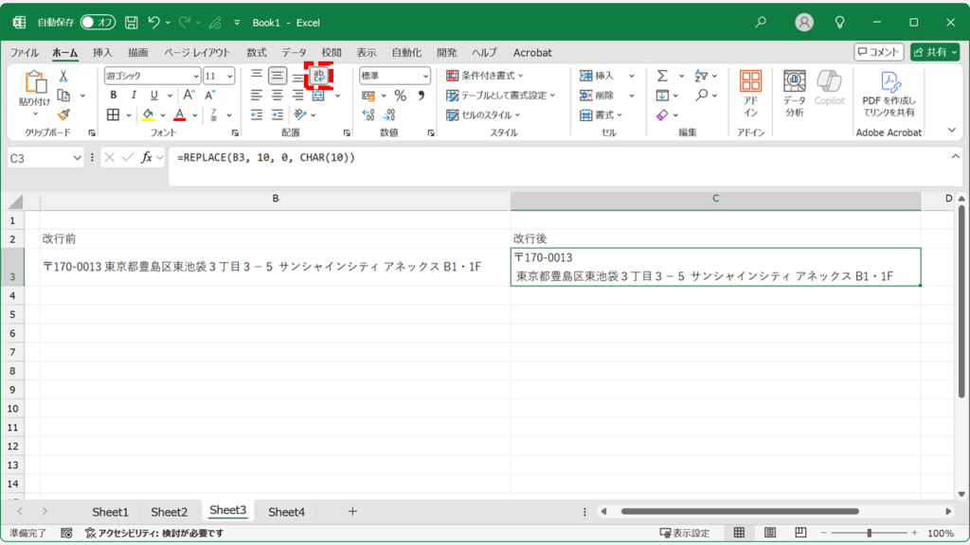Viewport: 970px width, 545px height.
Task: Toggle Wrap Text button
Action: tap(318, 76)
